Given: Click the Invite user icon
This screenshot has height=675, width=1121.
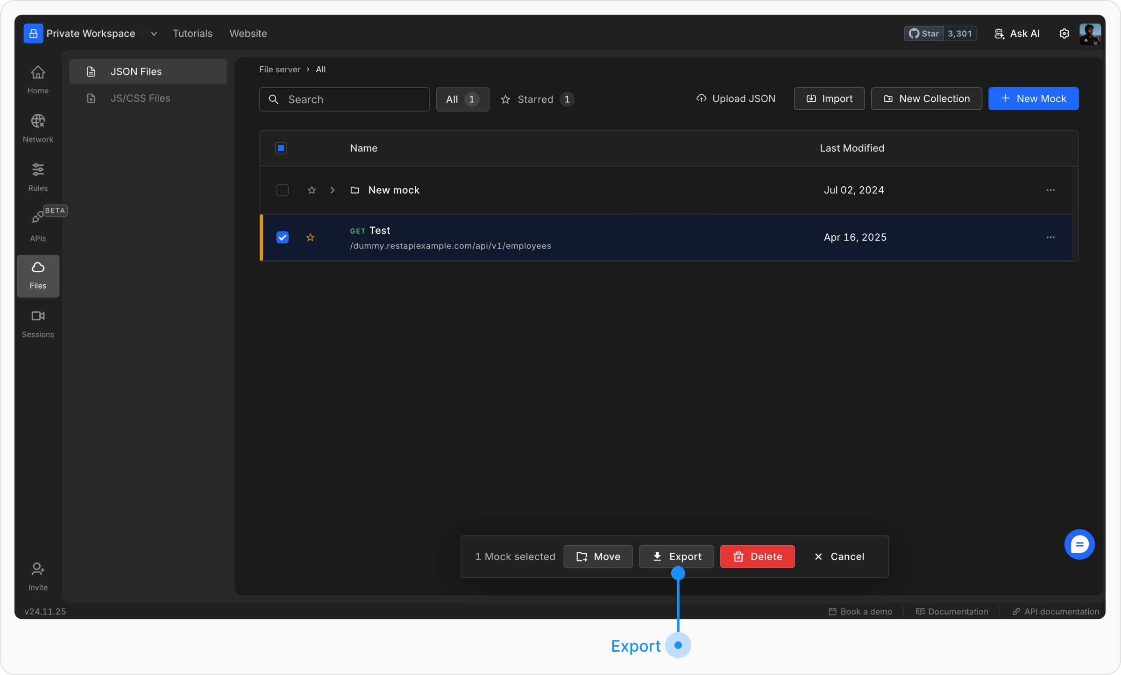Looking at the screenshot, I should pos(38,576).
